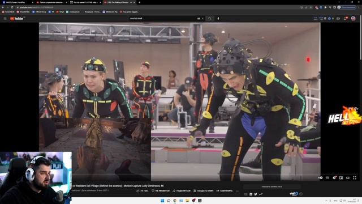Click the 'Не нравится' dislike button

(x=161, y=191)
